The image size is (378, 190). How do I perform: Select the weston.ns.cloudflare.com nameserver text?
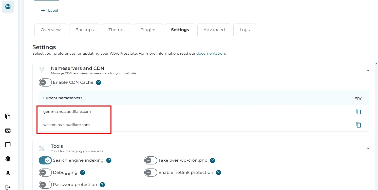coord(66,125)
